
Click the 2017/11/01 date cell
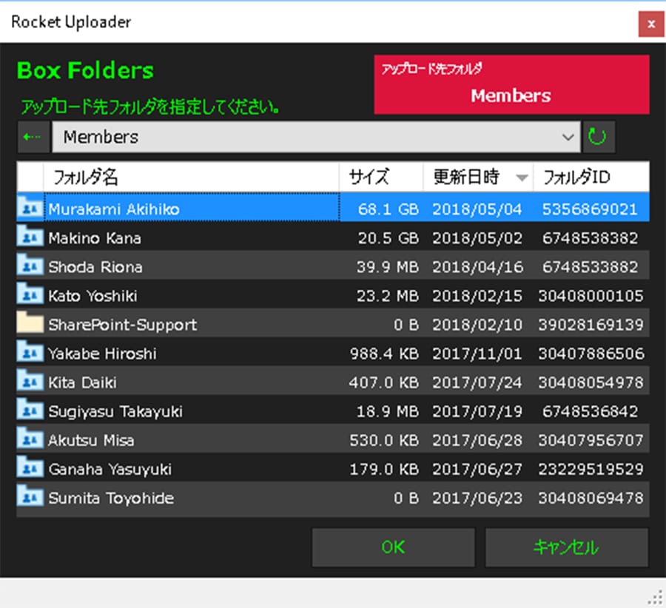[477, 354]
